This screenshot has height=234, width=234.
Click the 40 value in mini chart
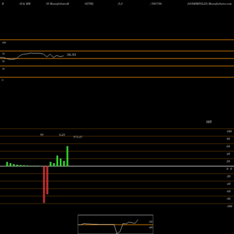(x=151, y=227)
